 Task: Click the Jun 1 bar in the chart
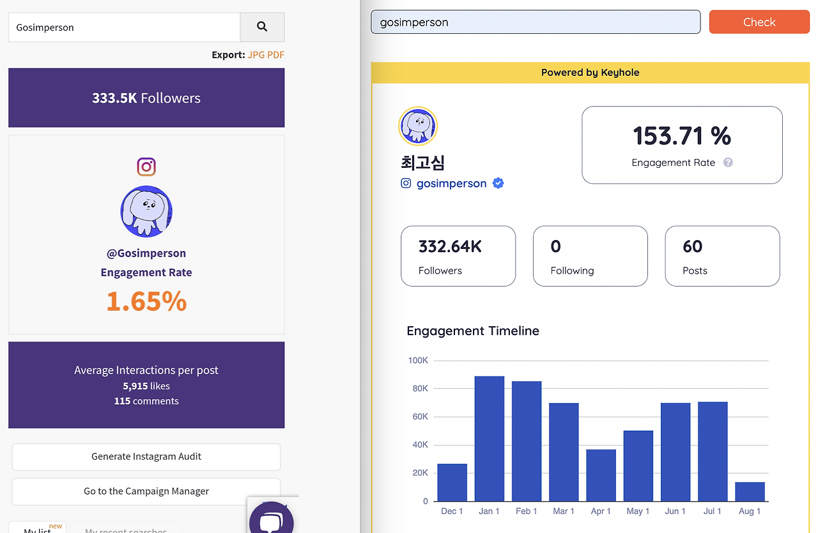tap(675, 453)
